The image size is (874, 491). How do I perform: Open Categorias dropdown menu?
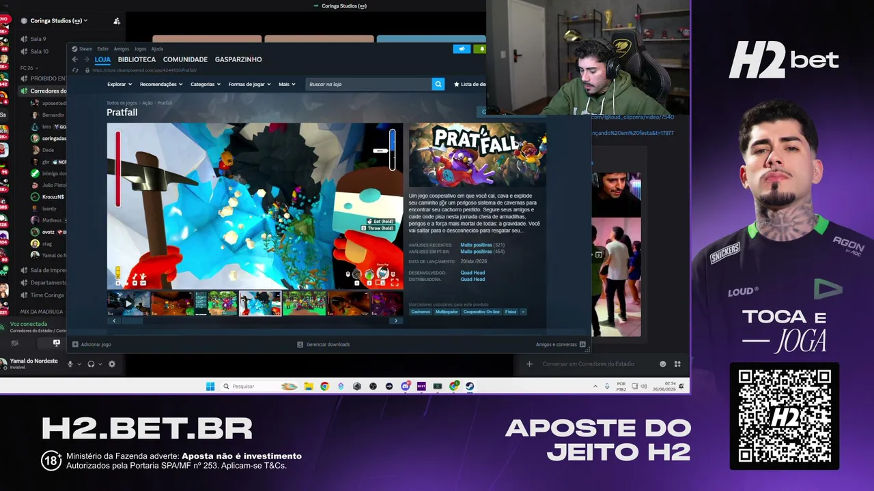click(x=206, y=84)
